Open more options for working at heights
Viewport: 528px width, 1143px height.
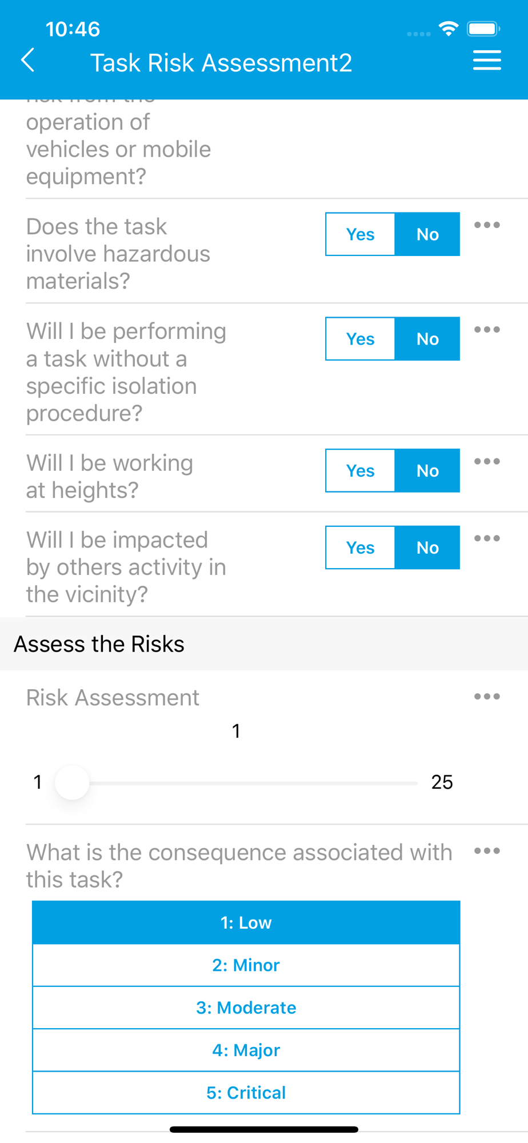487,462
